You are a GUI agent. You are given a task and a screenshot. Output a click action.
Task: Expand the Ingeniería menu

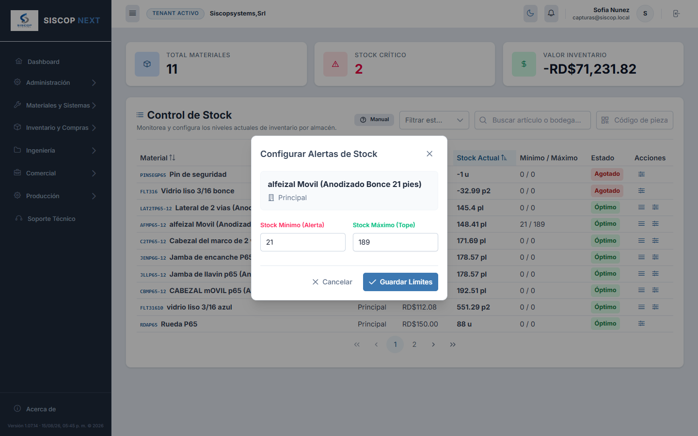tap(56, 150)
